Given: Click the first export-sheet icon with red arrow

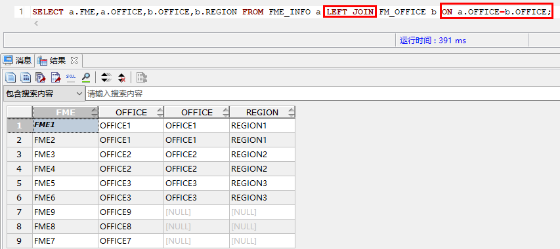Looking at the screenshot, I should click(41, 77).
